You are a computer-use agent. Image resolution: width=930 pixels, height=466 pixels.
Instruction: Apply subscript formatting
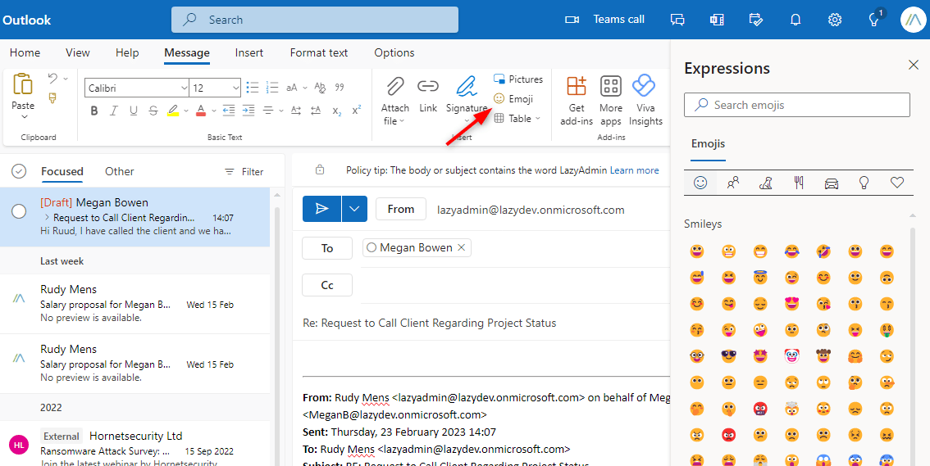pyautogui.click(x=336, y=111)
